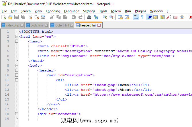Collapse the body fold on line 8
Image resolution: width=192 pixels, height=127 pixels.
point(17,65)
